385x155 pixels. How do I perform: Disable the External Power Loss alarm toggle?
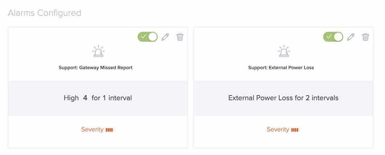tap(333, 37)
